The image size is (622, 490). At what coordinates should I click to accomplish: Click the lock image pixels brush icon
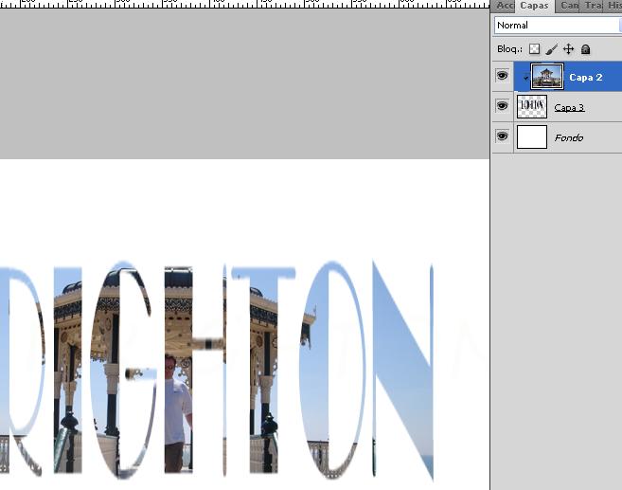click(x=551, y=48)
